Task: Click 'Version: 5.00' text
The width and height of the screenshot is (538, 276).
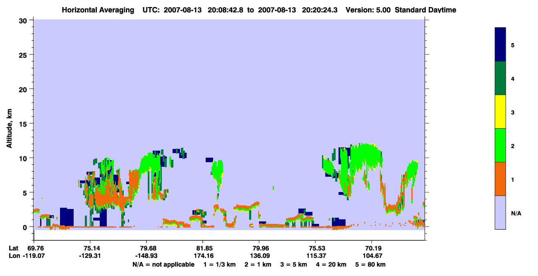Action: (369, 10)
